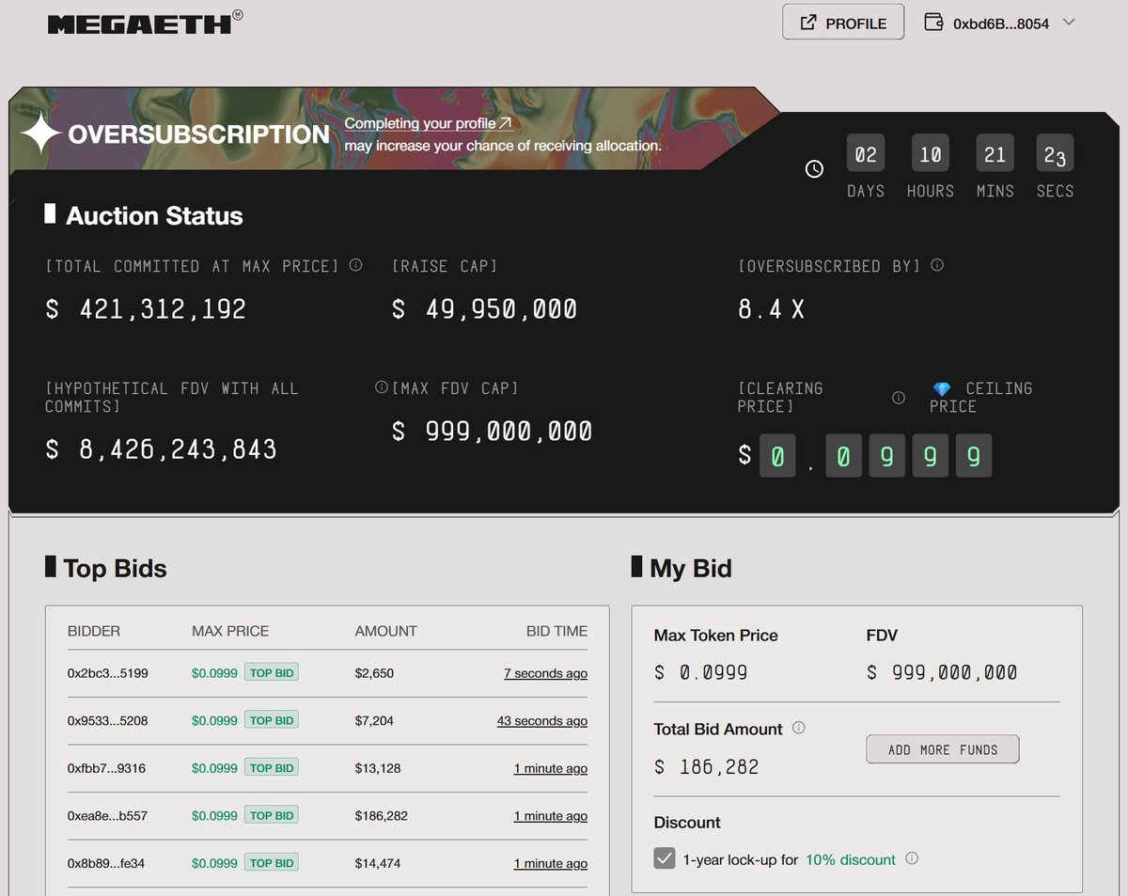The width and height of the screenshot is (1128, 896).
Task: Click the $ 999,000,000 max FDV cap value
Action: [493, 432]
